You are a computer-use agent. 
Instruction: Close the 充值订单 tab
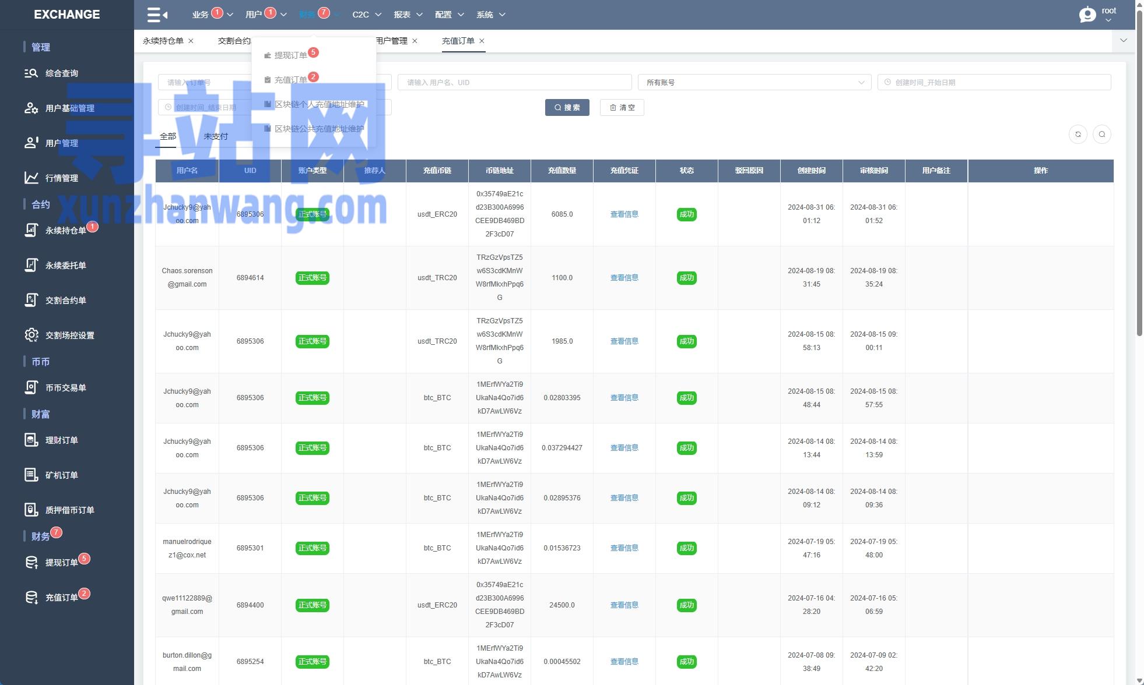[x=482, y=41]
